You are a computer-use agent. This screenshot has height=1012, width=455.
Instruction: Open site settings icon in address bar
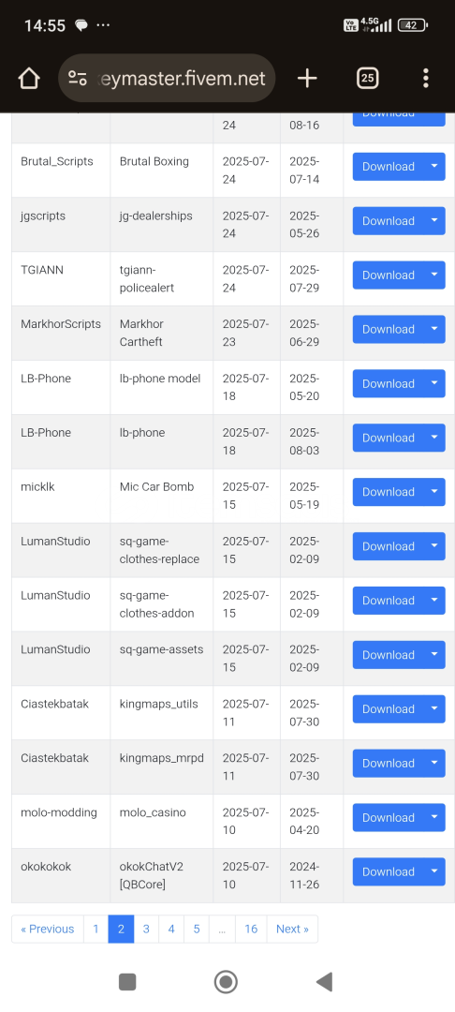pos(78,78)
